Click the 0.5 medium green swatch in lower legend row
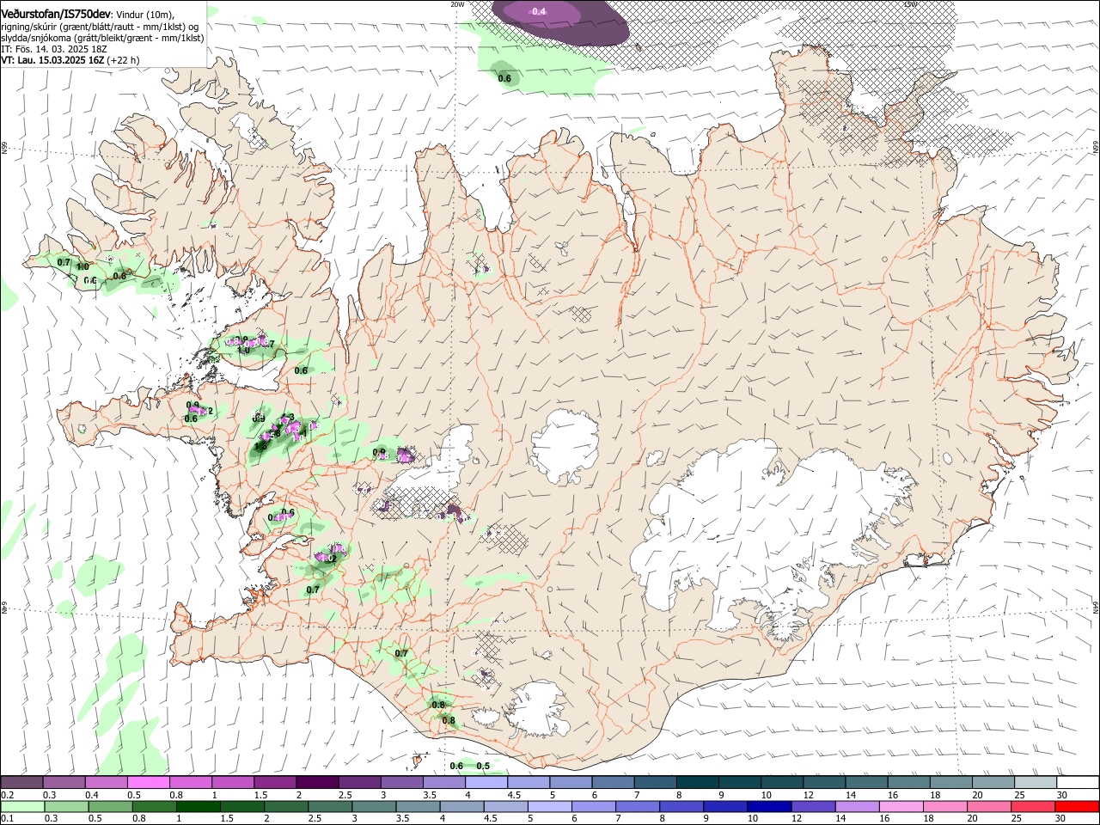 tap(111, 806)
